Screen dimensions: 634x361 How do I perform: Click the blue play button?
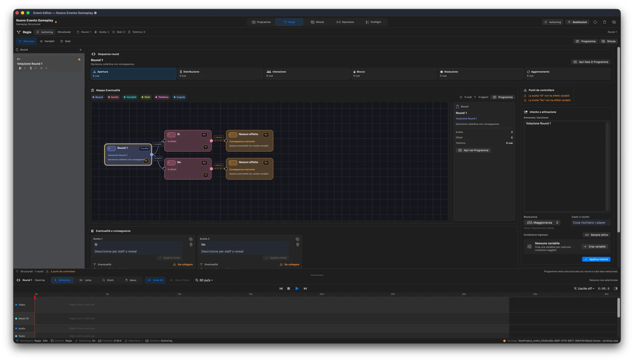297,288
